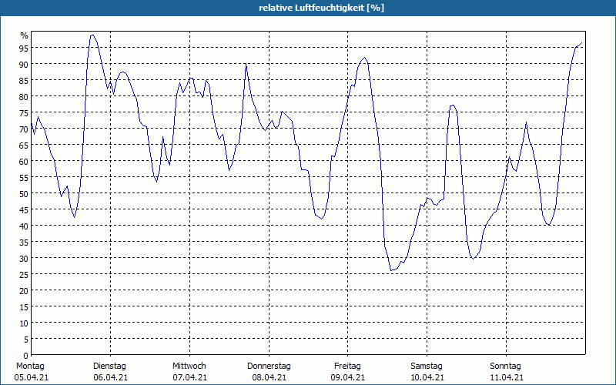
Task: Click the y-axis value '75'
Action: click(x=24, y=112)
